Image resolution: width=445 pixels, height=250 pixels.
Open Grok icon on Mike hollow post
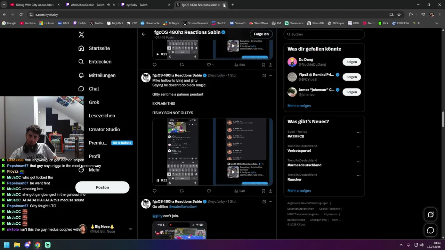click(x=264, y=75)
